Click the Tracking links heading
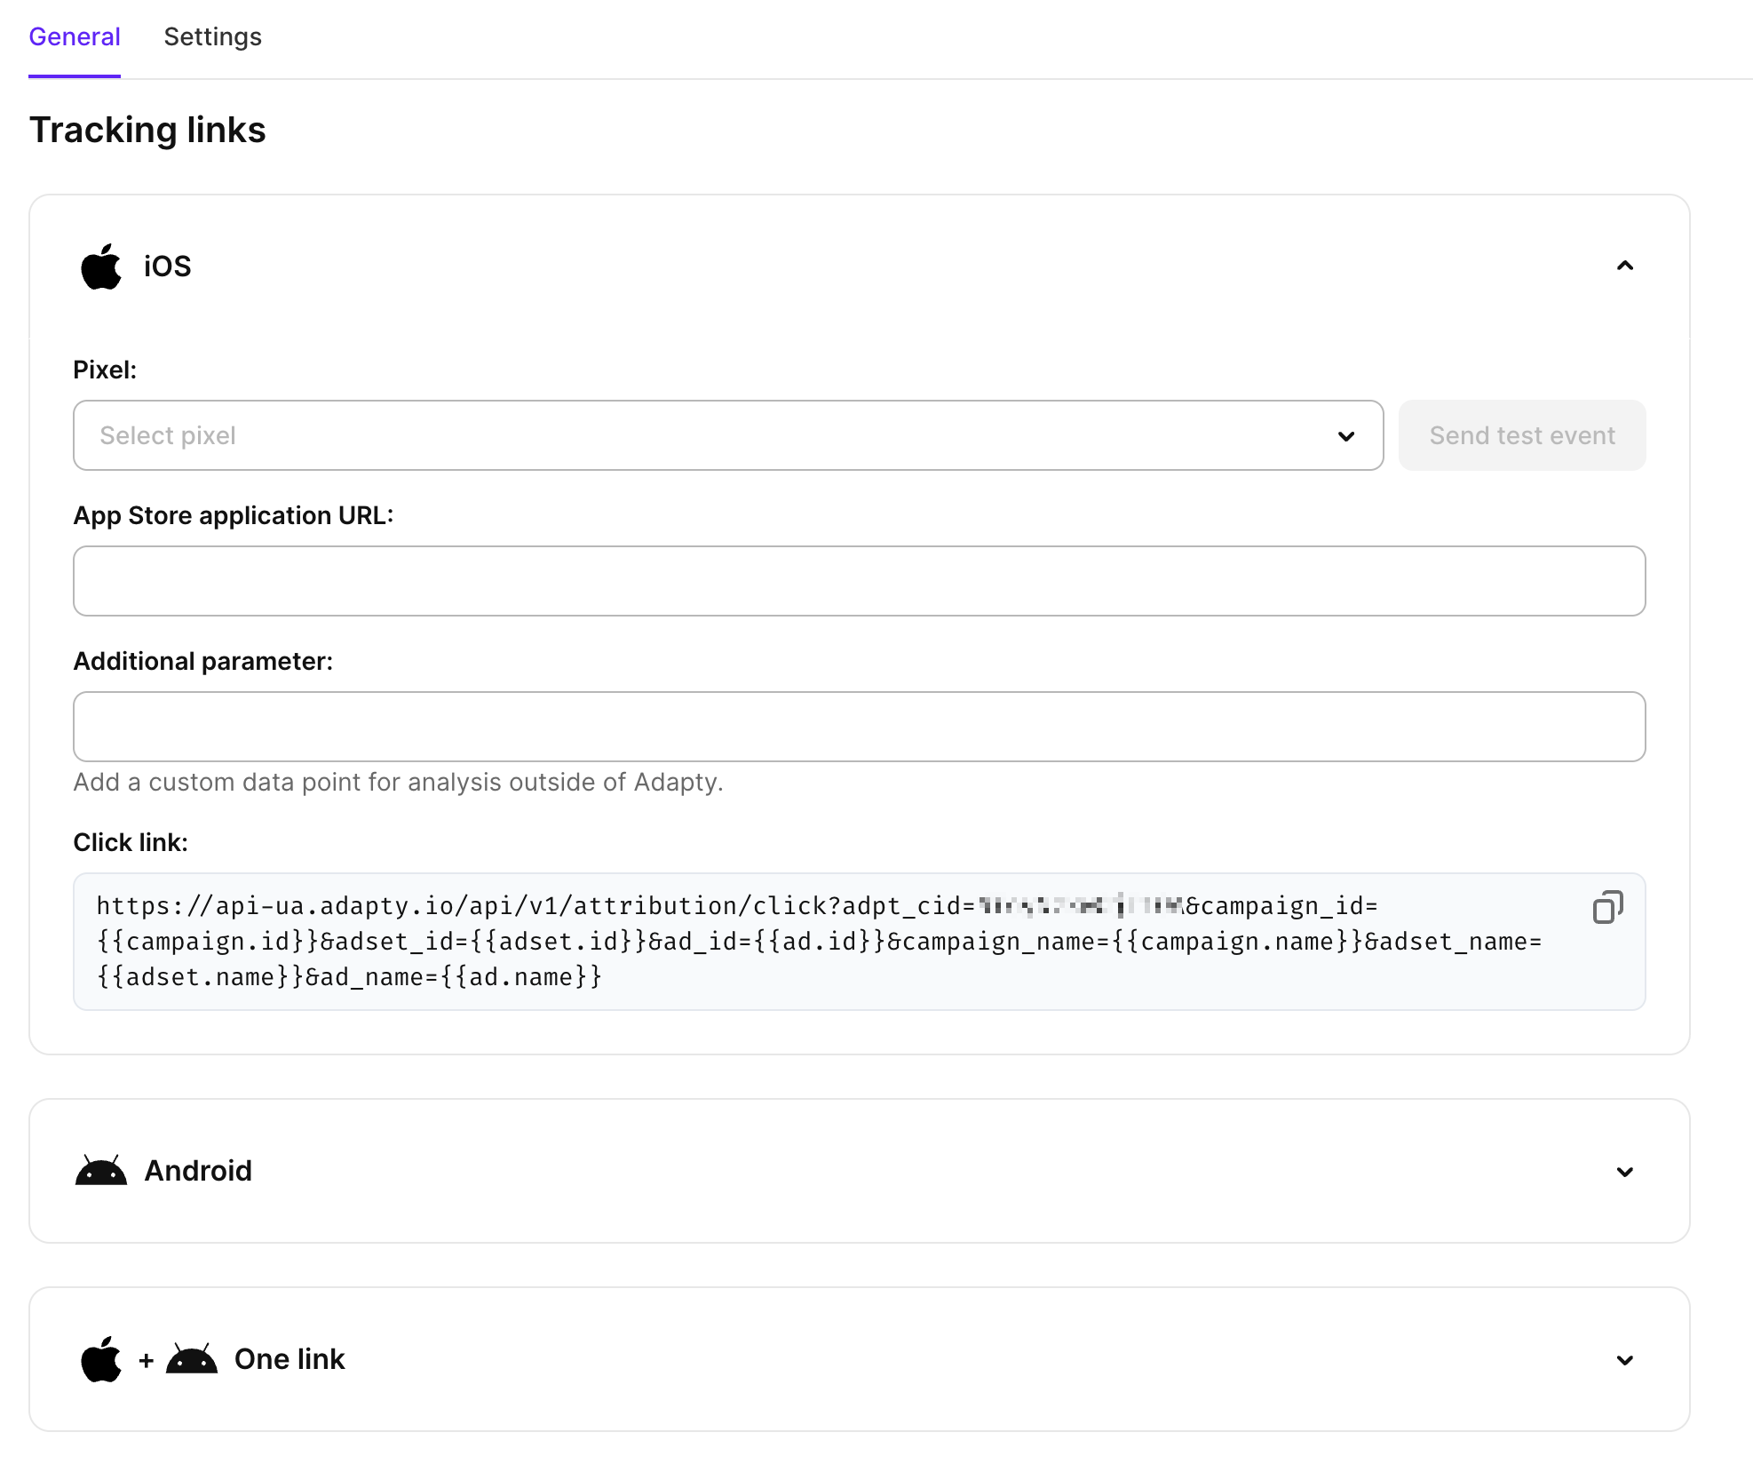 147,130
